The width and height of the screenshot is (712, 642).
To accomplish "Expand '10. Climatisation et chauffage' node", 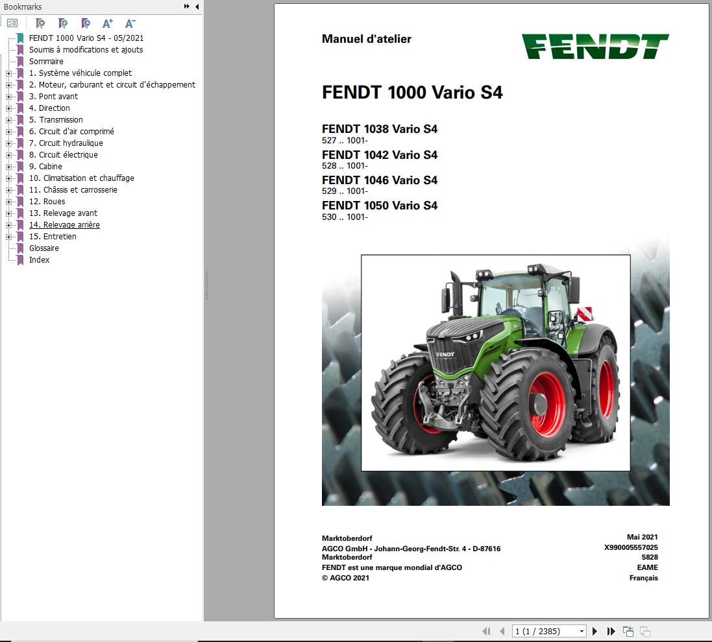I will (8, 178).
